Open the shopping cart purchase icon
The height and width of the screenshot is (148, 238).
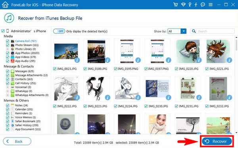coord(176,4)
